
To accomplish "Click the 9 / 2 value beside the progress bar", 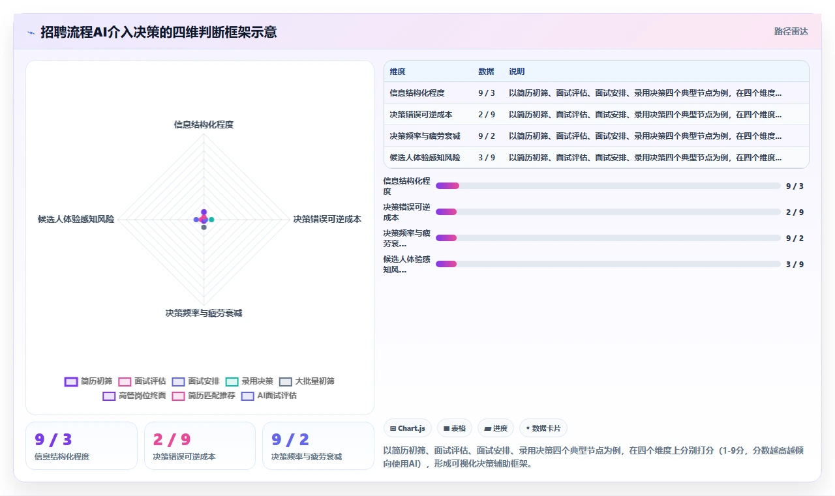I will click(x=795, y=238).
